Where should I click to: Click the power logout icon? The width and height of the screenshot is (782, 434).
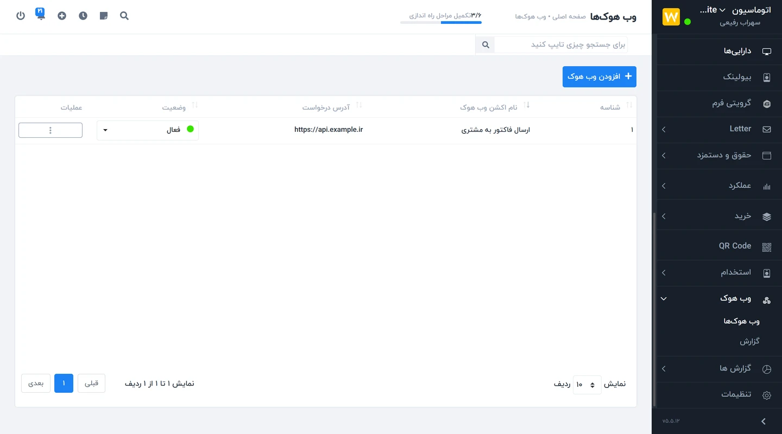tap(21, 16)
